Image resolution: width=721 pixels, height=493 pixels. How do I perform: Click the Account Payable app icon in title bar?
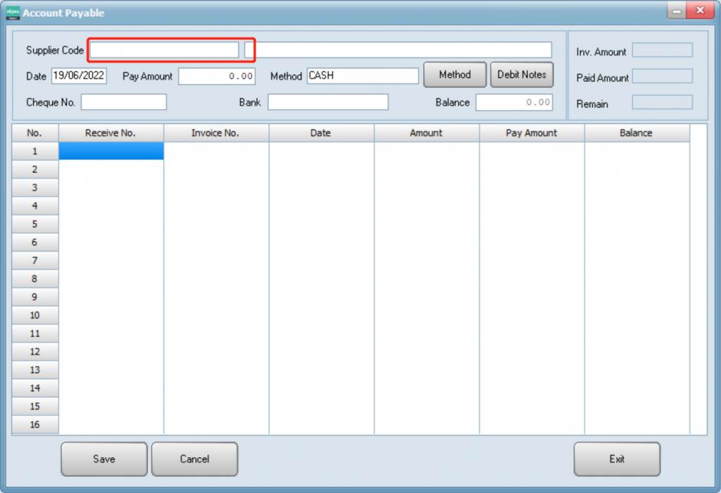tap(13, 12)
